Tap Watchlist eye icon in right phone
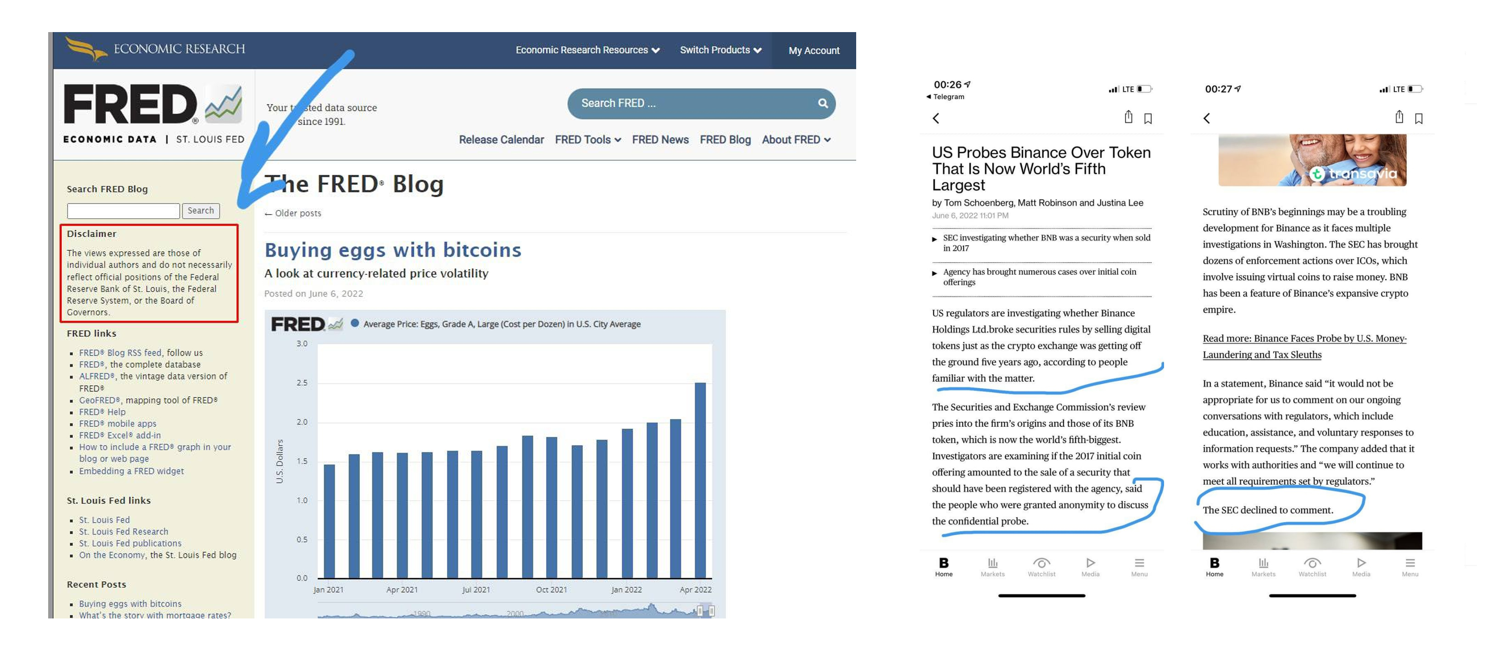This screenshot has width=1510, height=651. pos(1312,567)
